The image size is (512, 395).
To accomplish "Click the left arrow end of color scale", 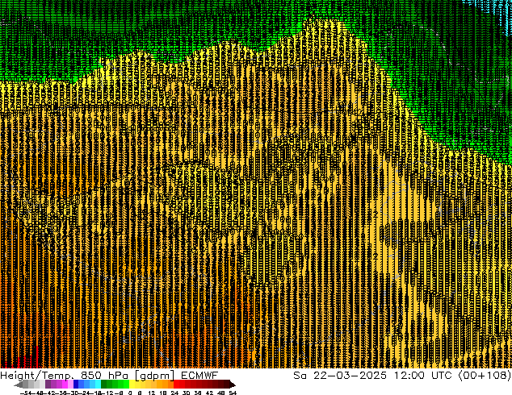I will 19,385.
